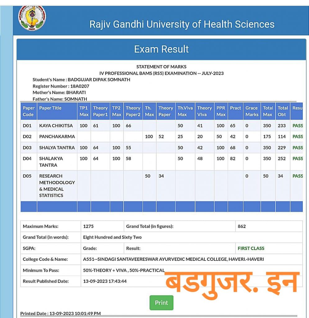The width and height of the screenshot is (309, 318).
Task: Select the Grace Marks column header
Action: 252,111
